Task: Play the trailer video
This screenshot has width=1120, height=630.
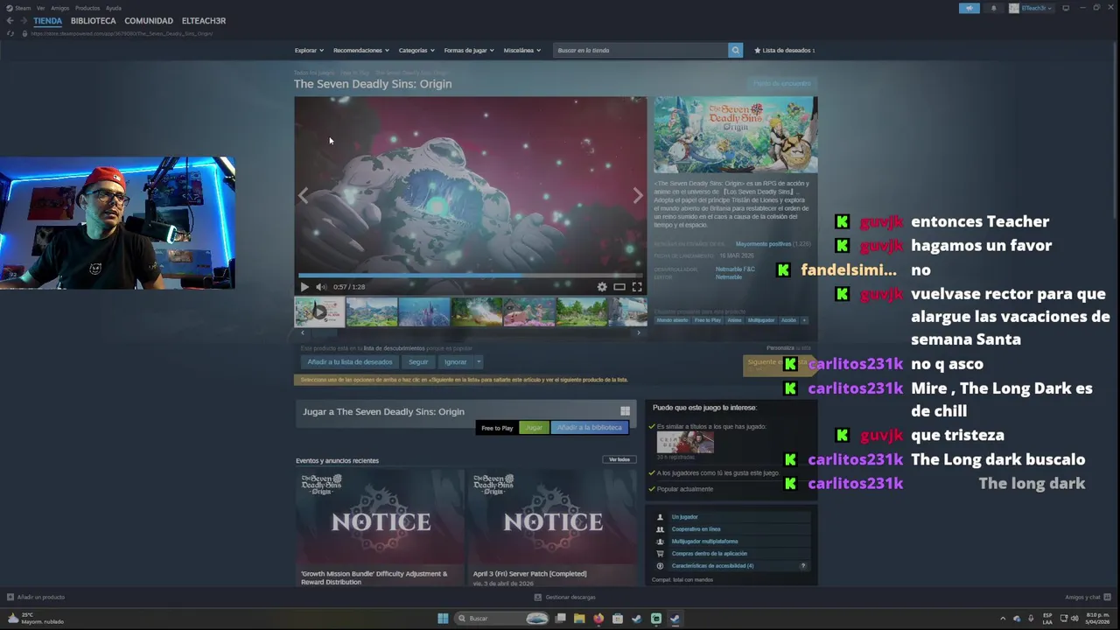Action: [x=304, y=287]
